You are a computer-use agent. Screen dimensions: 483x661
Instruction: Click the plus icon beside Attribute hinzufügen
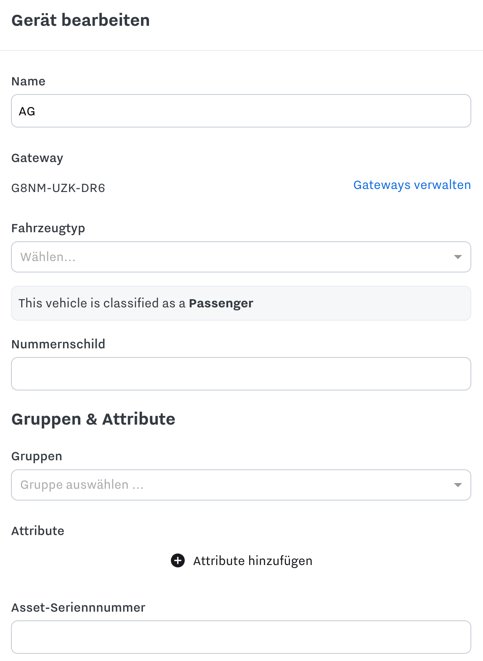[178, 560]
